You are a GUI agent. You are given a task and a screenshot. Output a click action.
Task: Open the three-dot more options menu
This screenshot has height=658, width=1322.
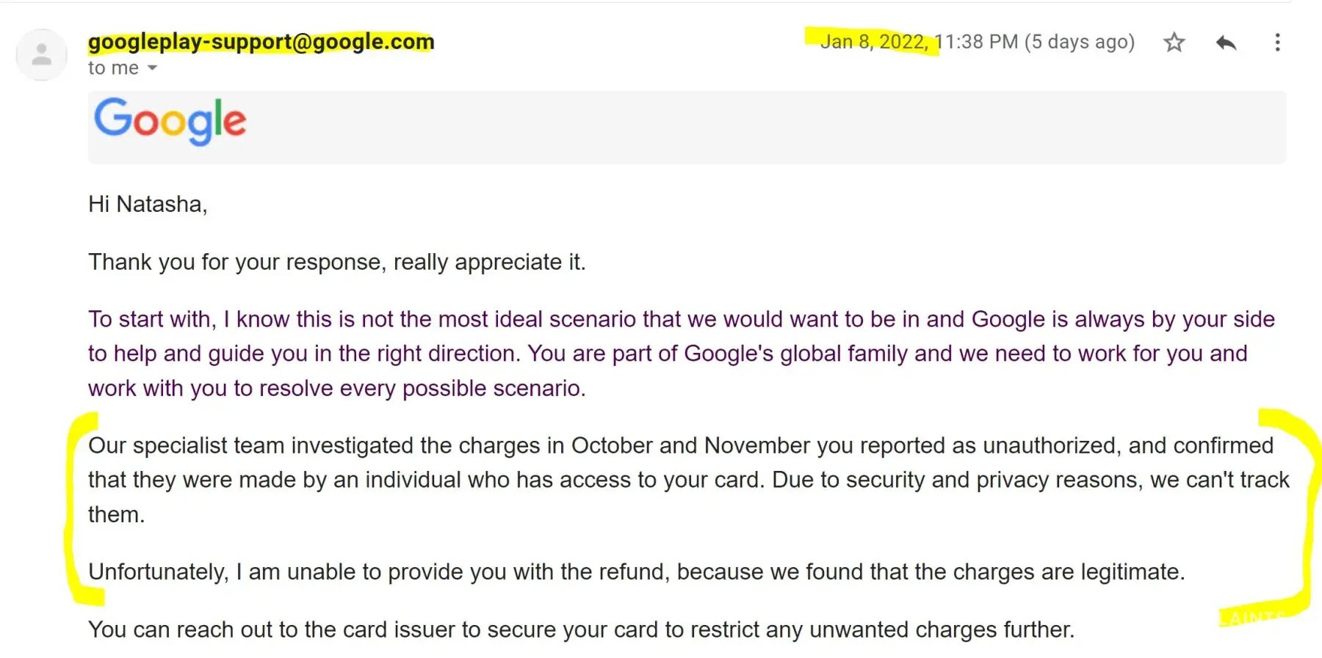(x=1277, y=43)
